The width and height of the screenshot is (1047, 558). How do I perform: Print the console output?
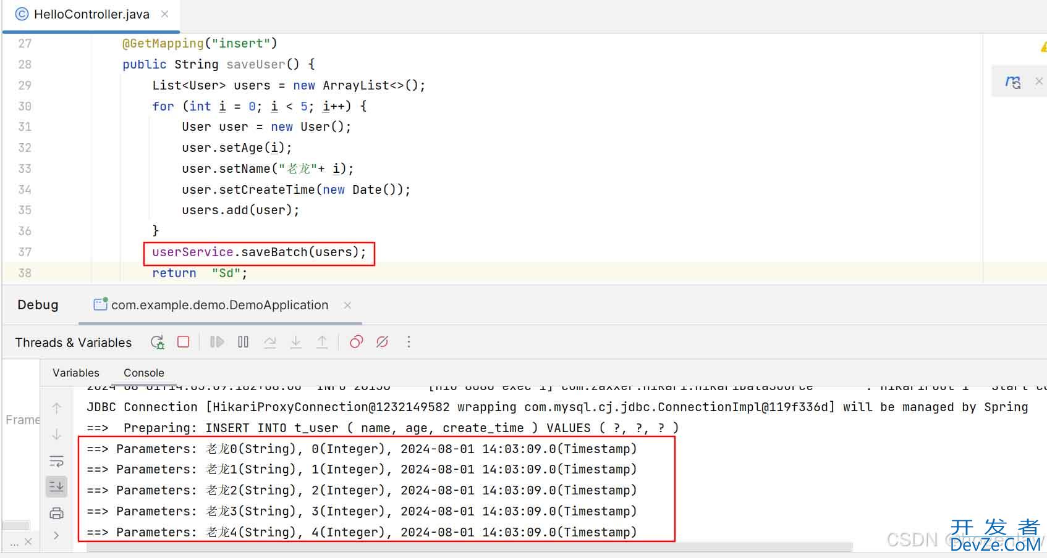pyautogui.click(x=56, y=513)
